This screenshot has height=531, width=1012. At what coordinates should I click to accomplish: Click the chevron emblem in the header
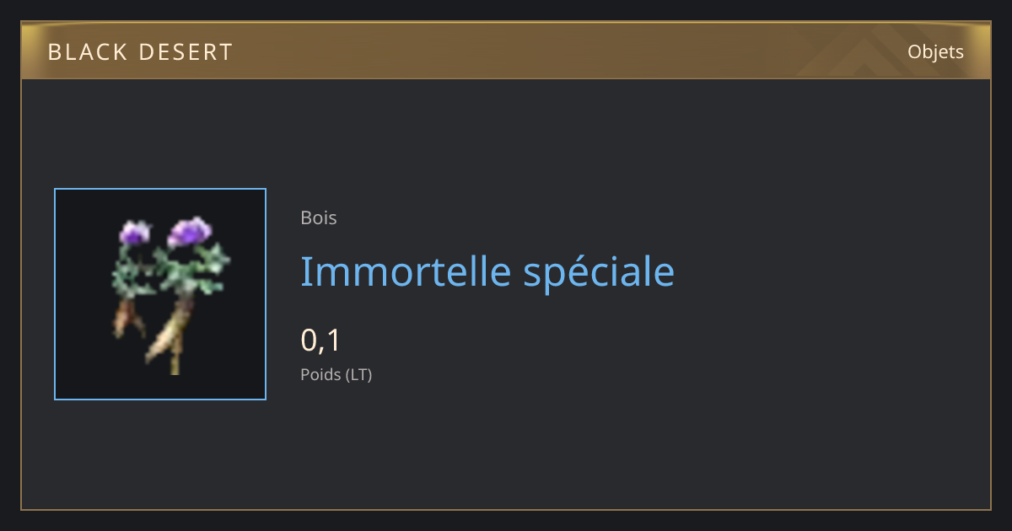coord(852,54)
